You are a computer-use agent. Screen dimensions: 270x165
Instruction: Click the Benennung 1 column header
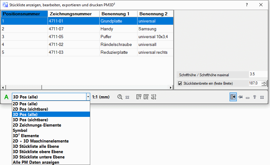click(x=118, y=14)
